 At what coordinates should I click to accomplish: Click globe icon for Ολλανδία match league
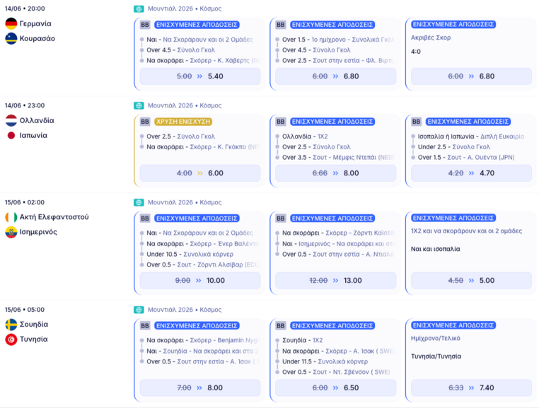(139, 106)
